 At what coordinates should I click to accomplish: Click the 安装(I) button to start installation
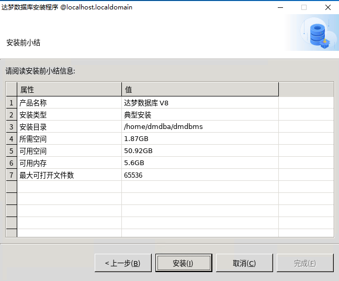pos(184,263)
